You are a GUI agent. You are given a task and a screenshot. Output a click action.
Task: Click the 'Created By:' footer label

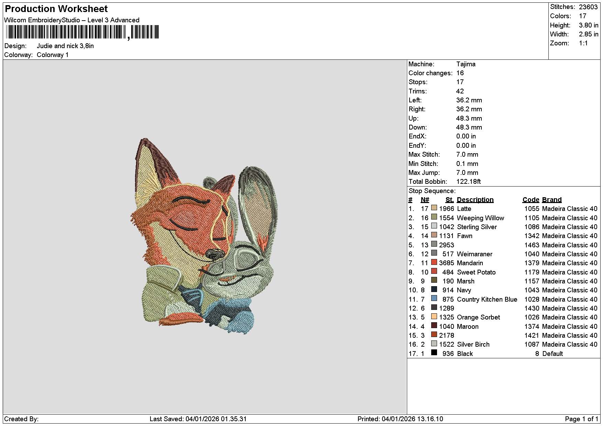(21, 419)
